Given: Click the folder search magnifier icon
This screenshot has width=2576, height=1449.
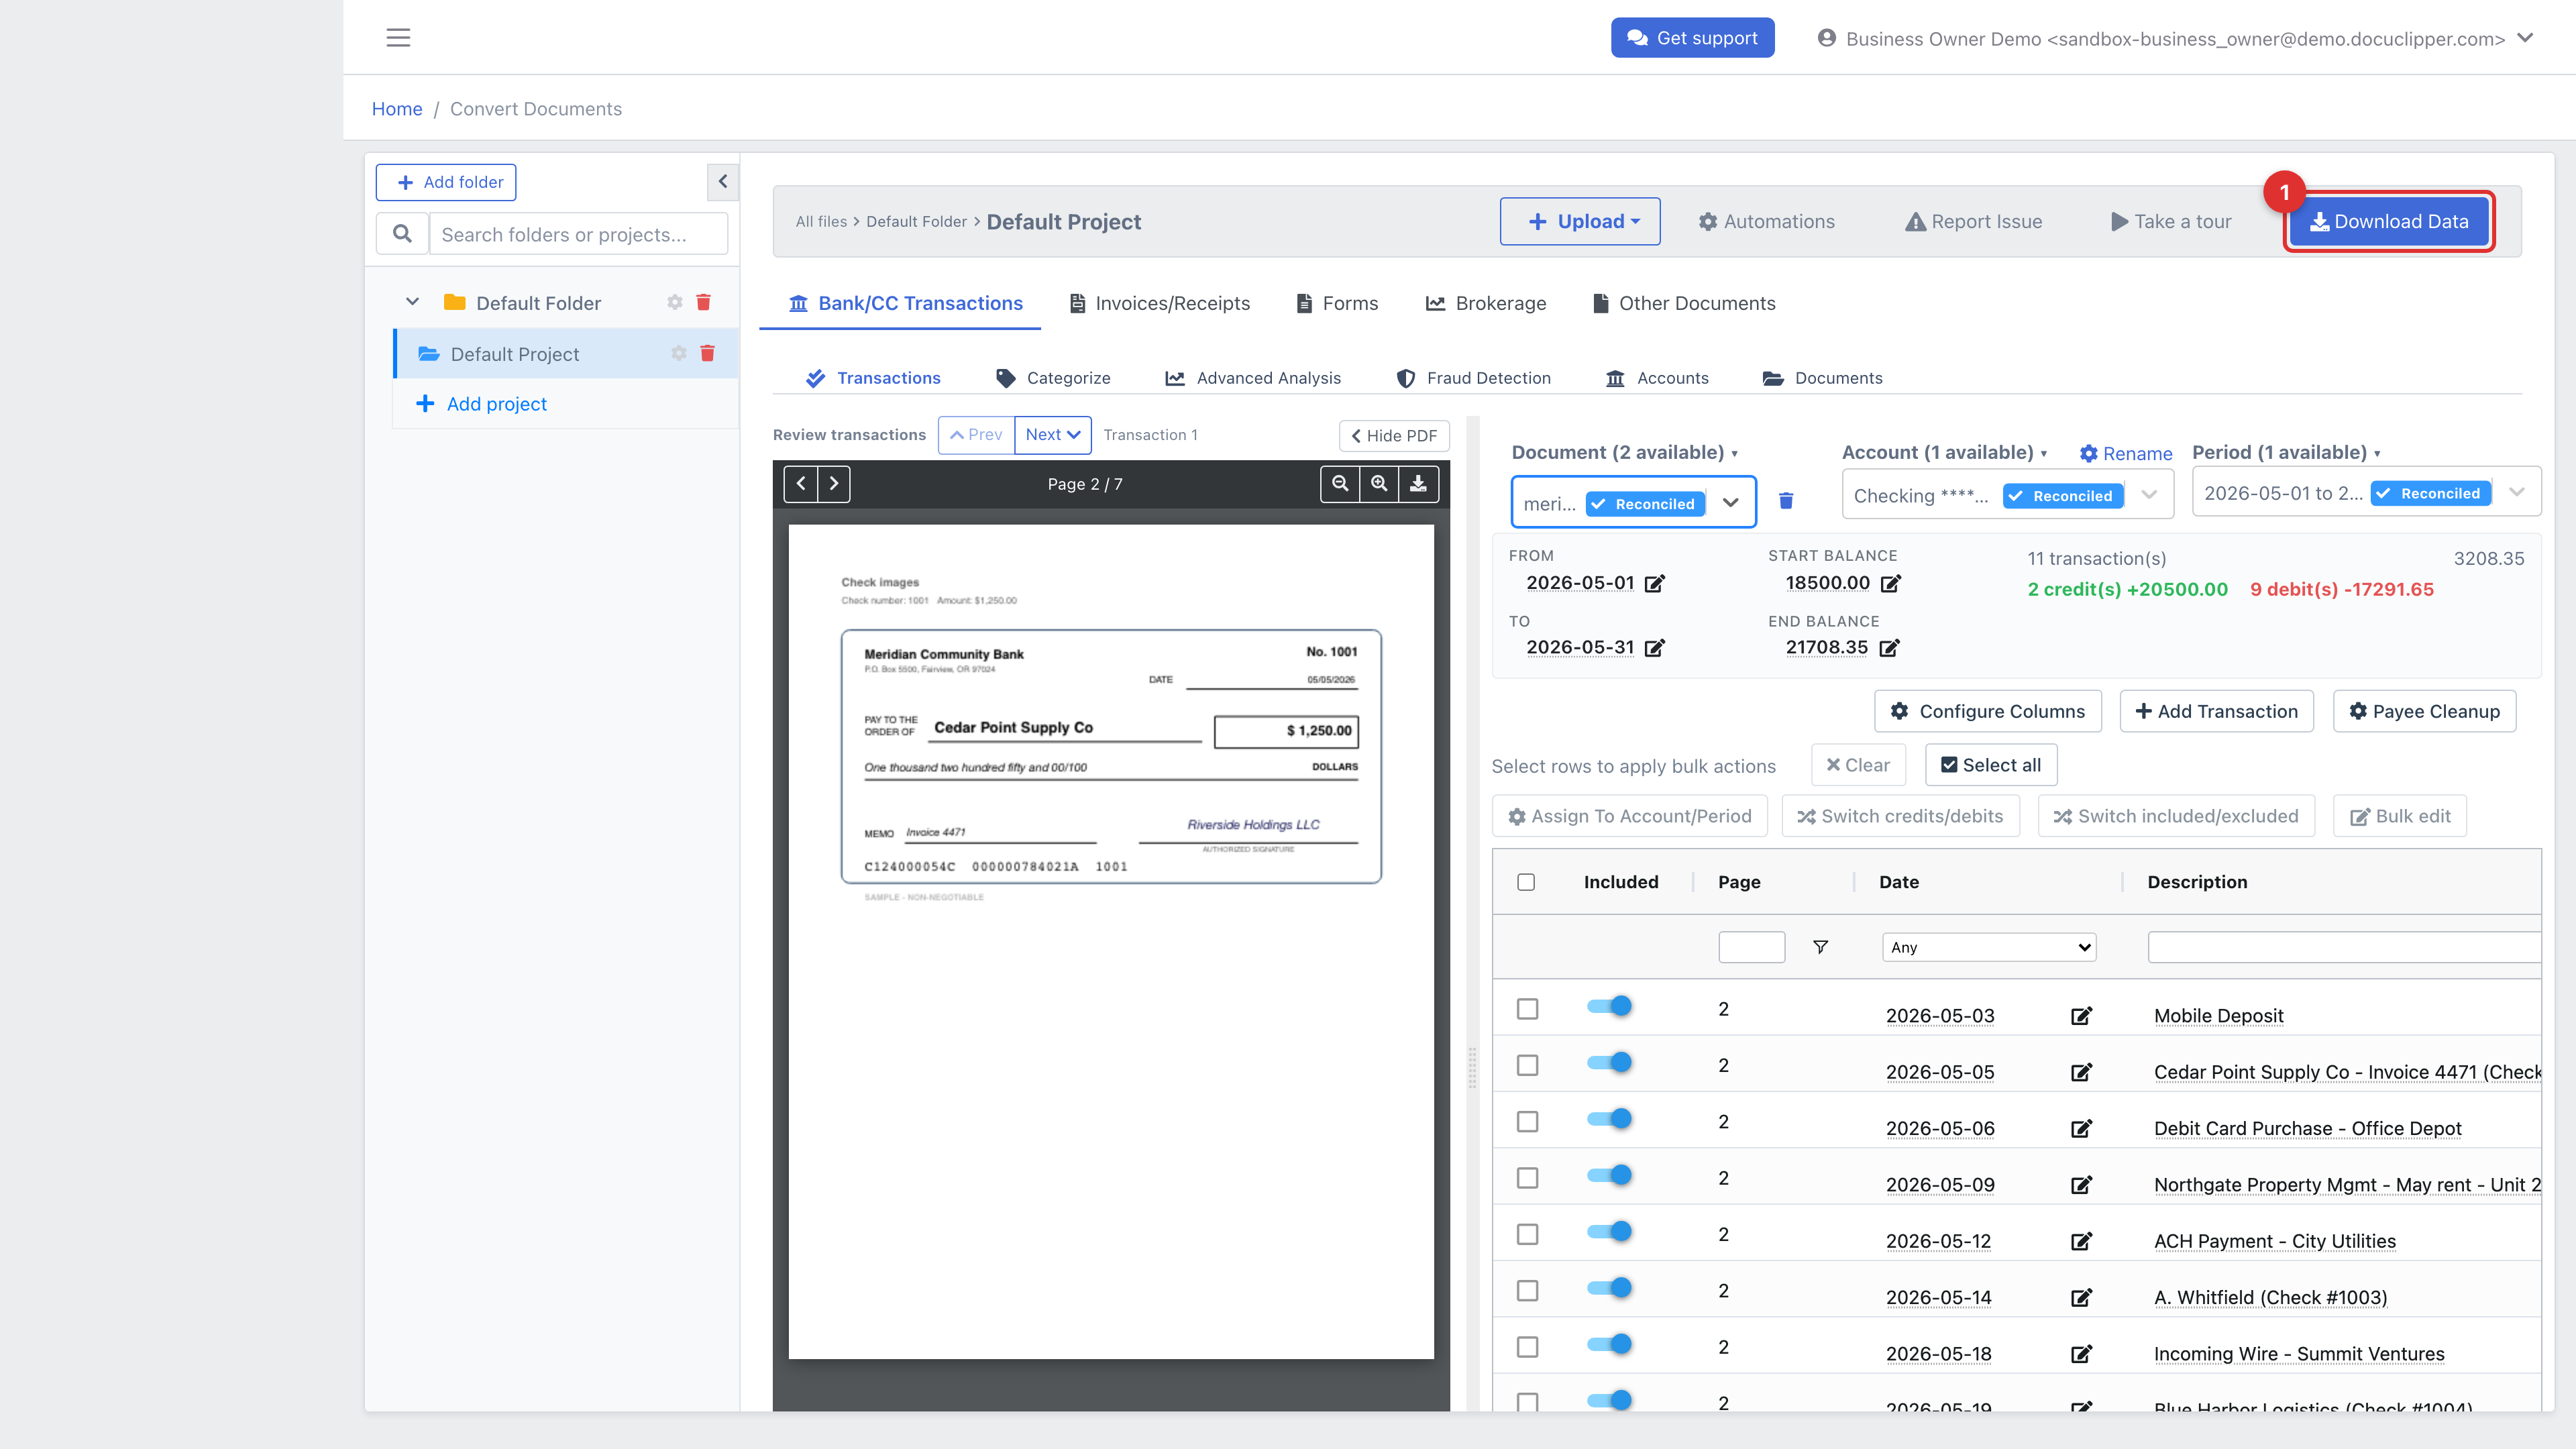Looking at the screenshot, I should coord(402,234).
